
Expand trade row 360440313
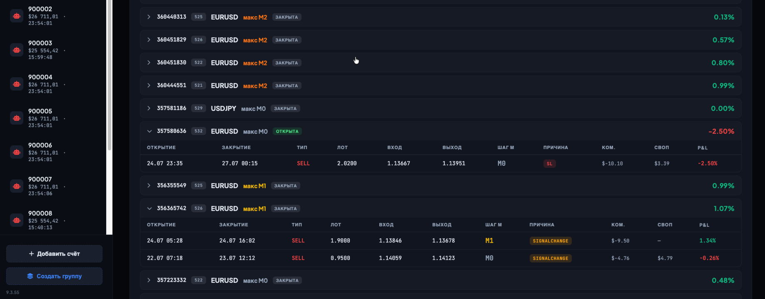tap(149, 17)
